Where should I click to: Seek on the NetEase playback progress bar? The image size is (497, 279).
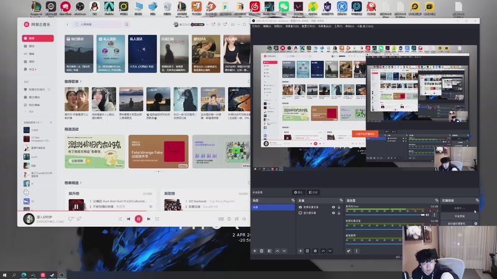coord(134,211)
